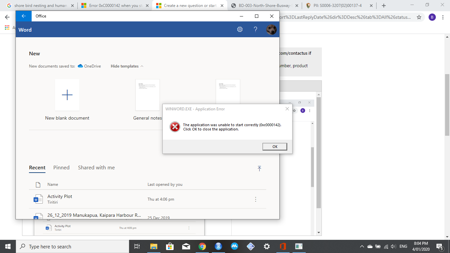Switch to the Pinned tab

[61, 168]
